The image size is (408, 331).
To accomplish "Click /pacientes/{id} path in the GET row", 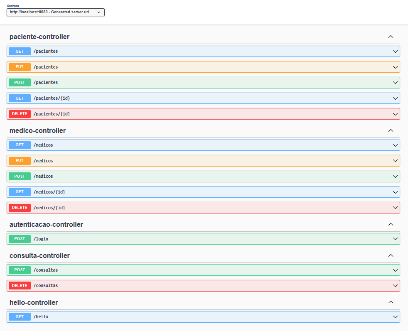I will [x=52, y=98].
